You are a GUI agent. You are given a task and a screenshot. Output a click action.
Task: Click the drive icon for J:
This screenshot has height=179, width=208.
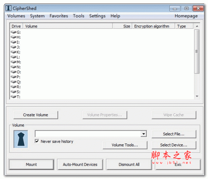pyautogui.click(x=13, y=47)
